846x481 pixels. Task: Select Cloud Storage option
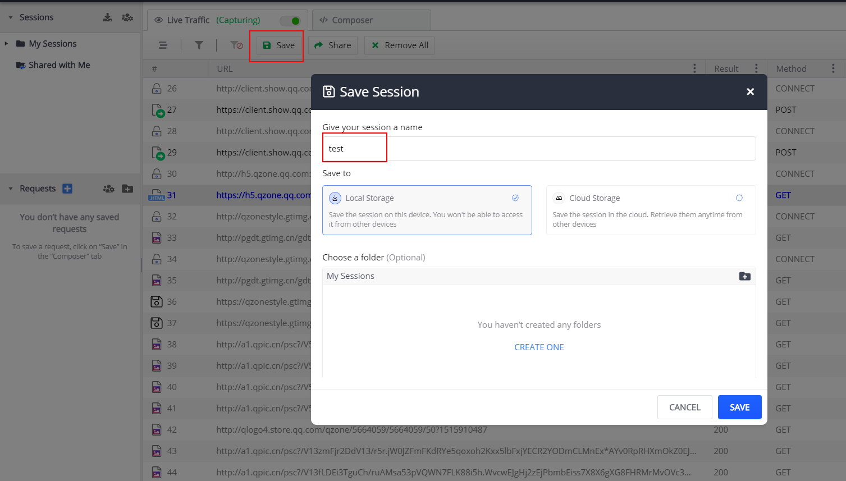tap(651, 210)
